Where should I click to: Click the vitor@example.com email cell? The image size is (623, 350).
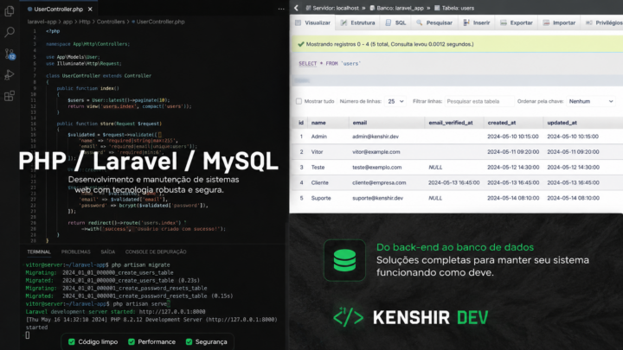(x=376, y=152)
